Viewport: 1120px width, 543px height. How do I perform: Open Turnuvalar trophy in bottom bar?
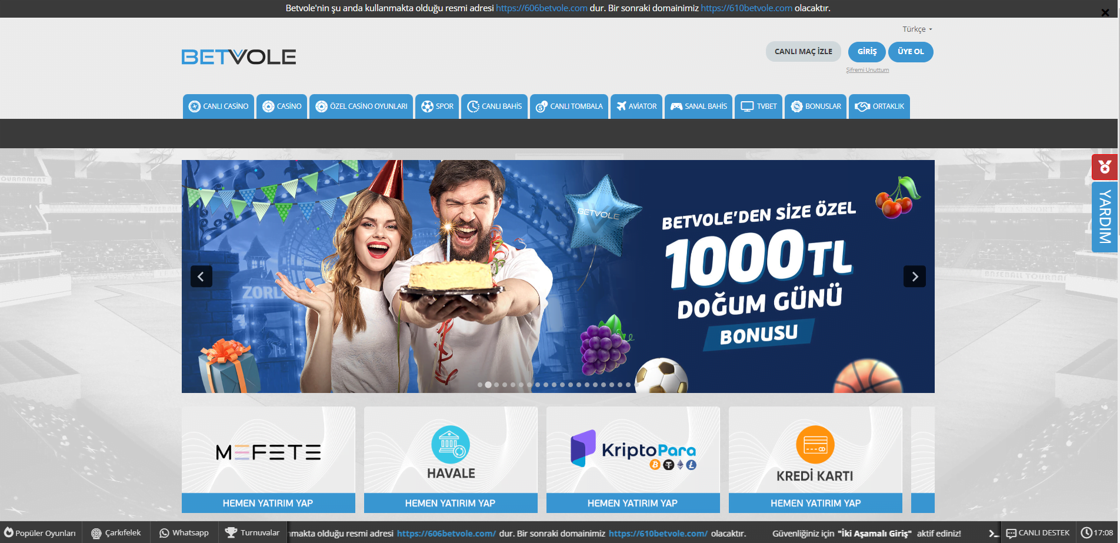[x=252, y=532]
